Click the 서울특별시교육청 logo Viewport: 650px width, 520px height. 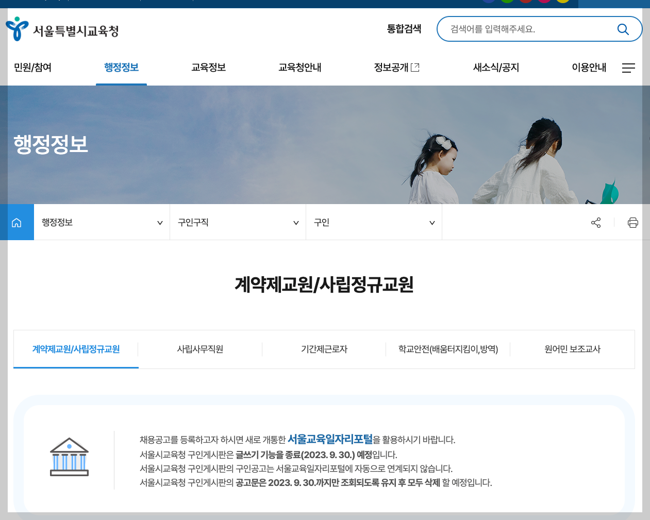click(62, 29)
